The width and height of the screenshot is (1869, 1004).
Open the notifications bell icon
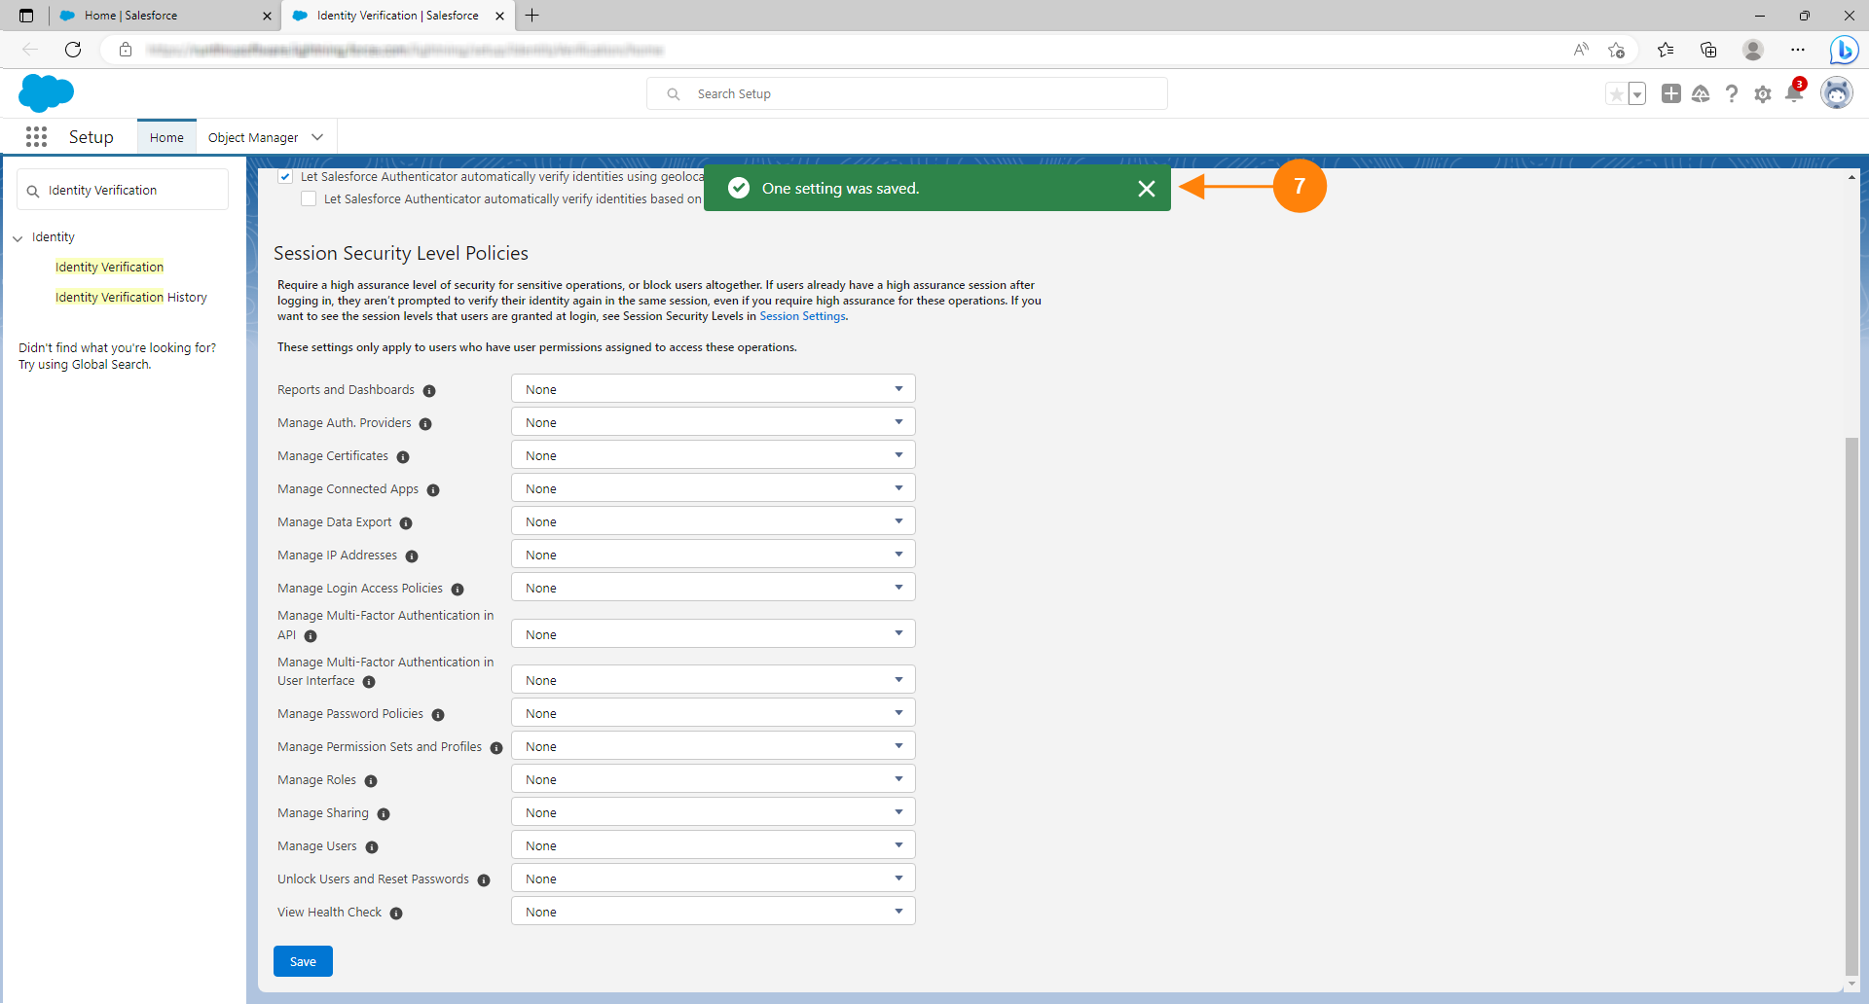pos(1793,94)
